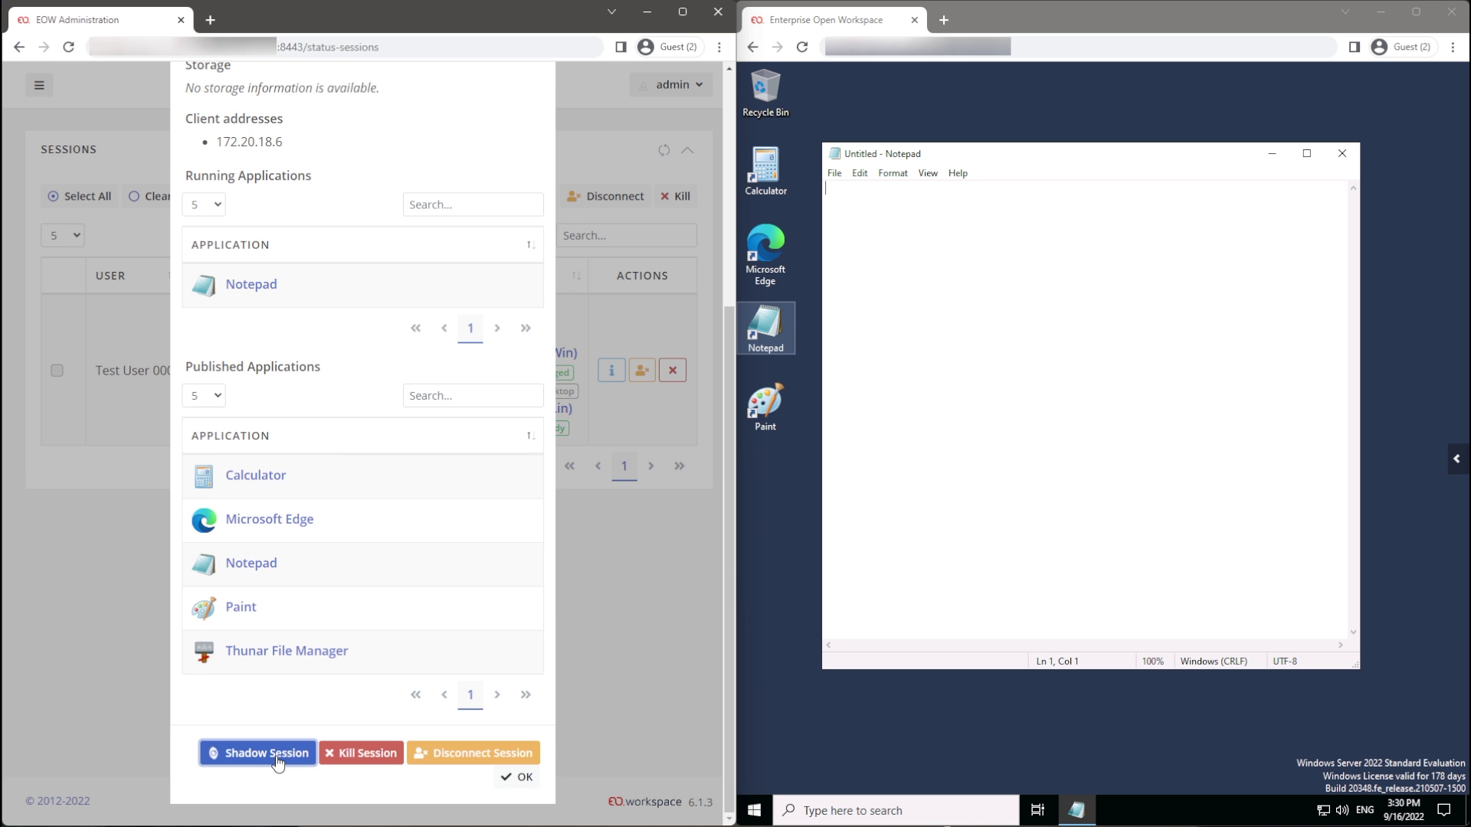1471x827 pixels.
Task: Click Kill in Sessions toolbar
Action: tap(675, 196)
